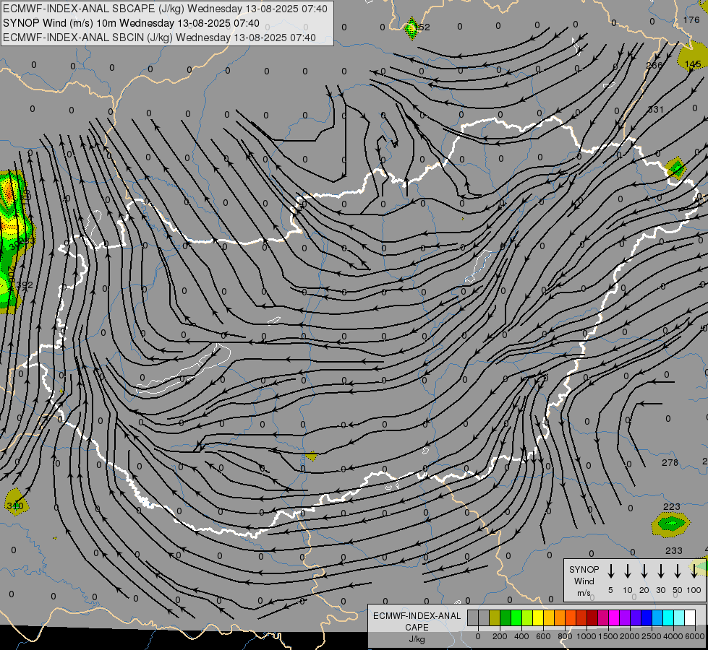Viewport: 708px width, 650px height.
Task: Click the 1000 tick label in CAPE legend
Action: click(587, 636)
